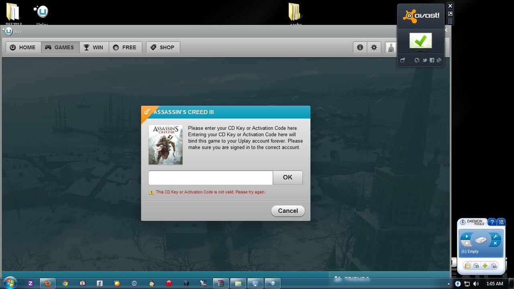
Task: Launch Chrome from the taskbar
Action: point(65,283)
